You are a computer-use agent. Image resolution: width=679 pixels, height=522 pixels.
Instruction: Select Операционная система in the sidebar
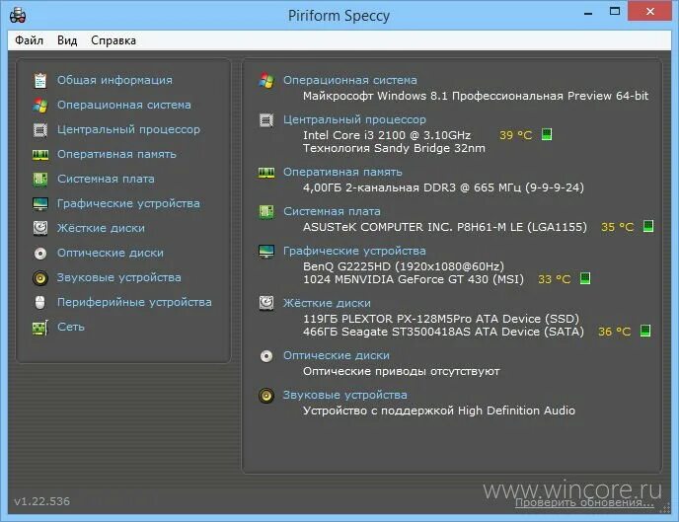[x=124, y=105]
